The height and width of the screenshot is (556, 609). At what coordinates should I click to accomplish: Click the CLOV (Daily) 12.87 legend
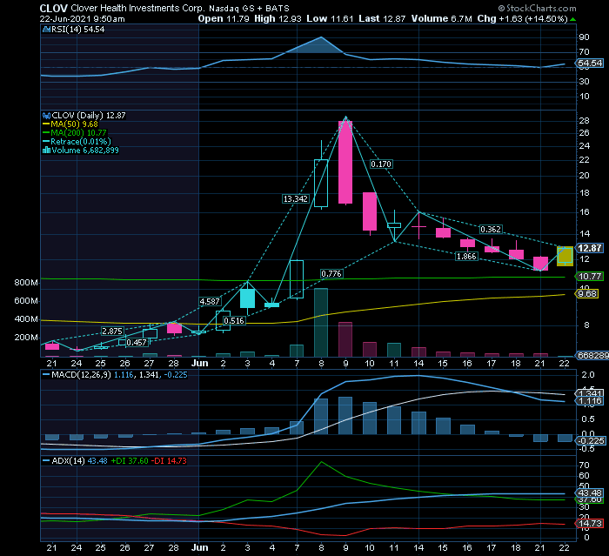[x=89, y=116]
